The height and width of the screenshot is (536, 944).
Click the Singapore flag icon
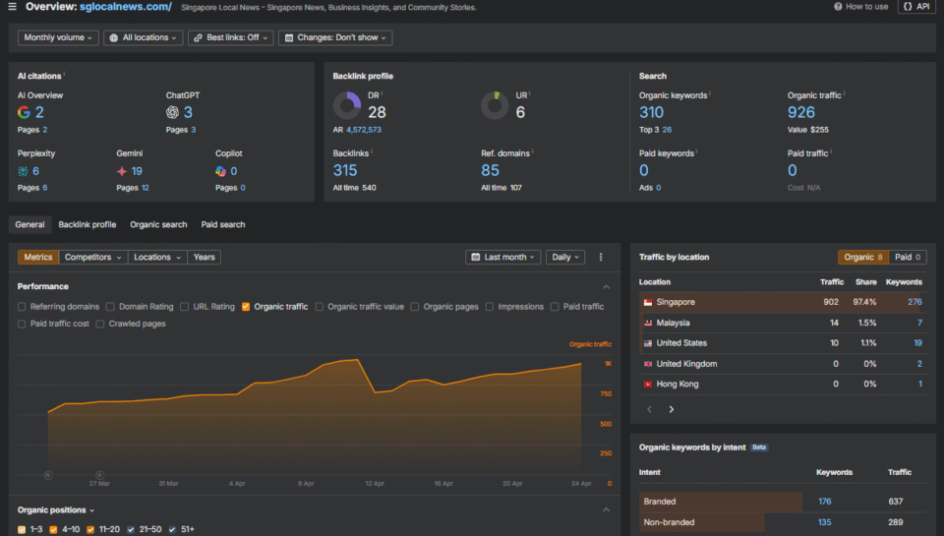click(x=648, y=302)
